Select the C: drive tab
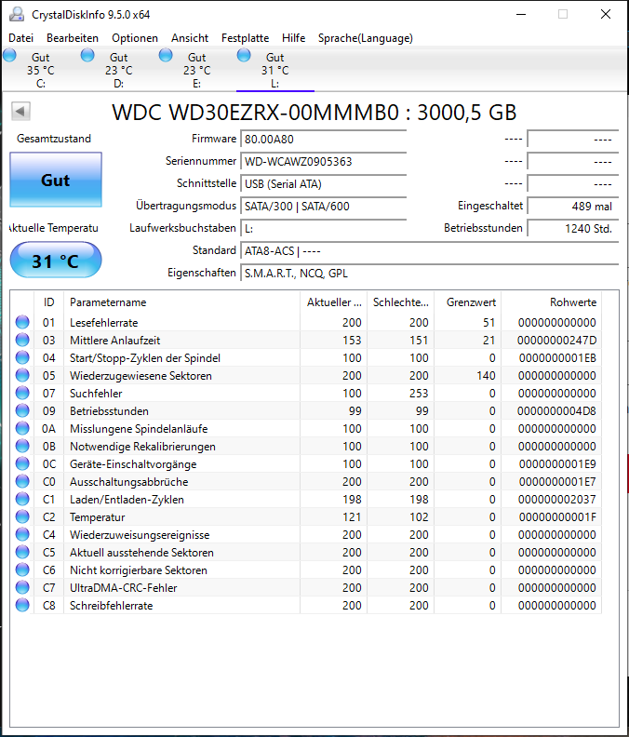 (40, 70)
